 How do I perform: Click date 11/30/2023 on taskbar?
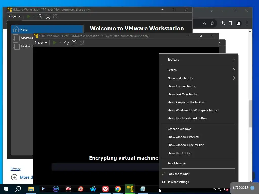click(240, 188)
